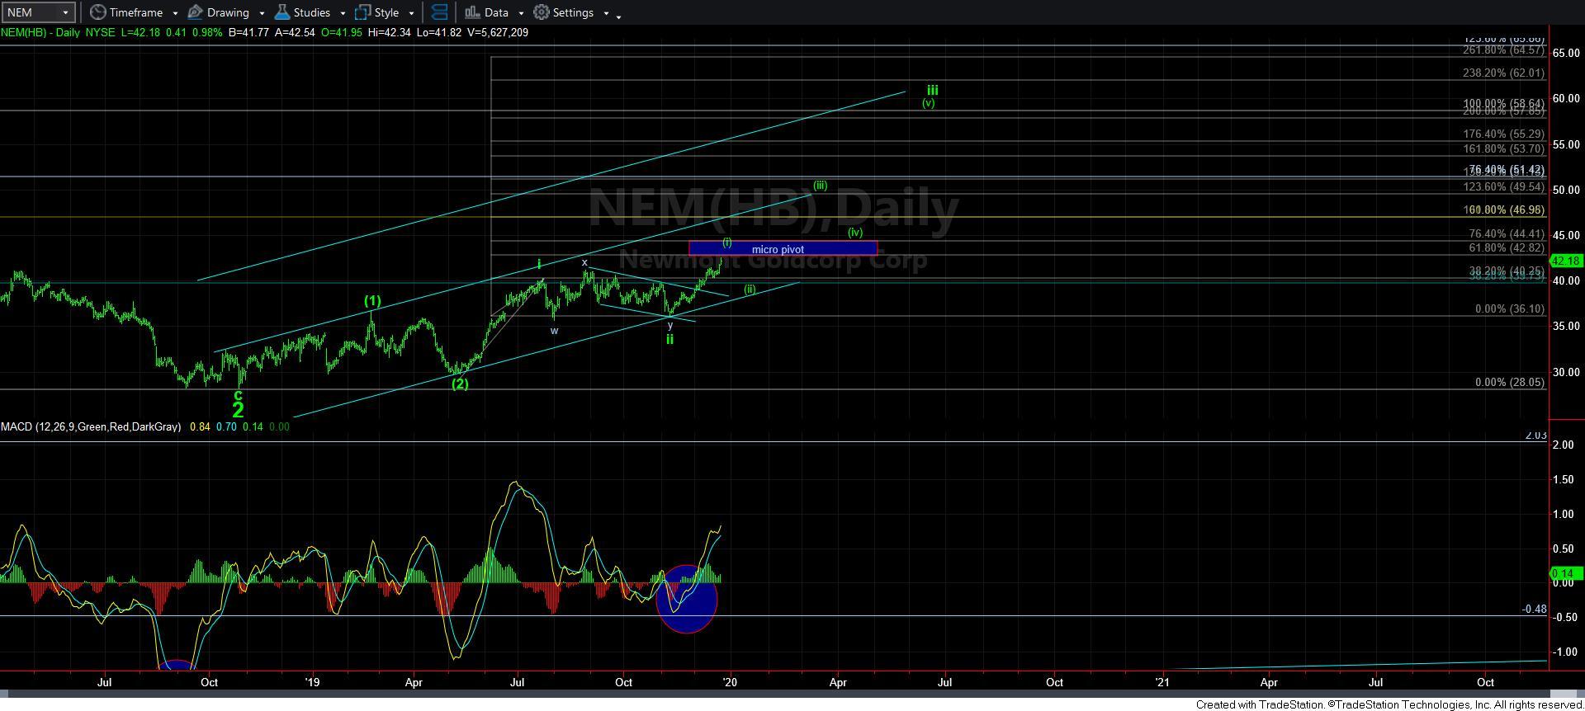Select the Fibonacci label 0.00% (28.05)
Image resolution: width=1585 pixels, height=711 pixels.
[x=1509, y=383]
